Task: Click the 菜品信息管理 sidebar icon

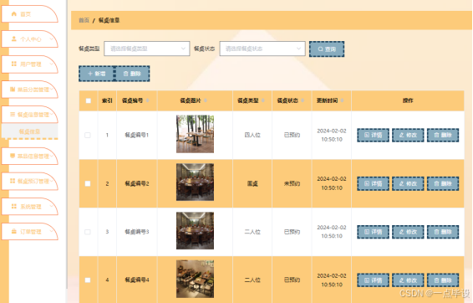Action: (13, 156)
